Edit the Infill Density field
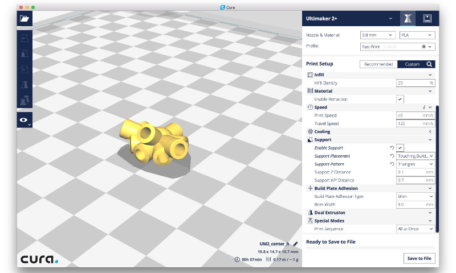The width and height of the screenshot is (456, 273). pos(416,83)
